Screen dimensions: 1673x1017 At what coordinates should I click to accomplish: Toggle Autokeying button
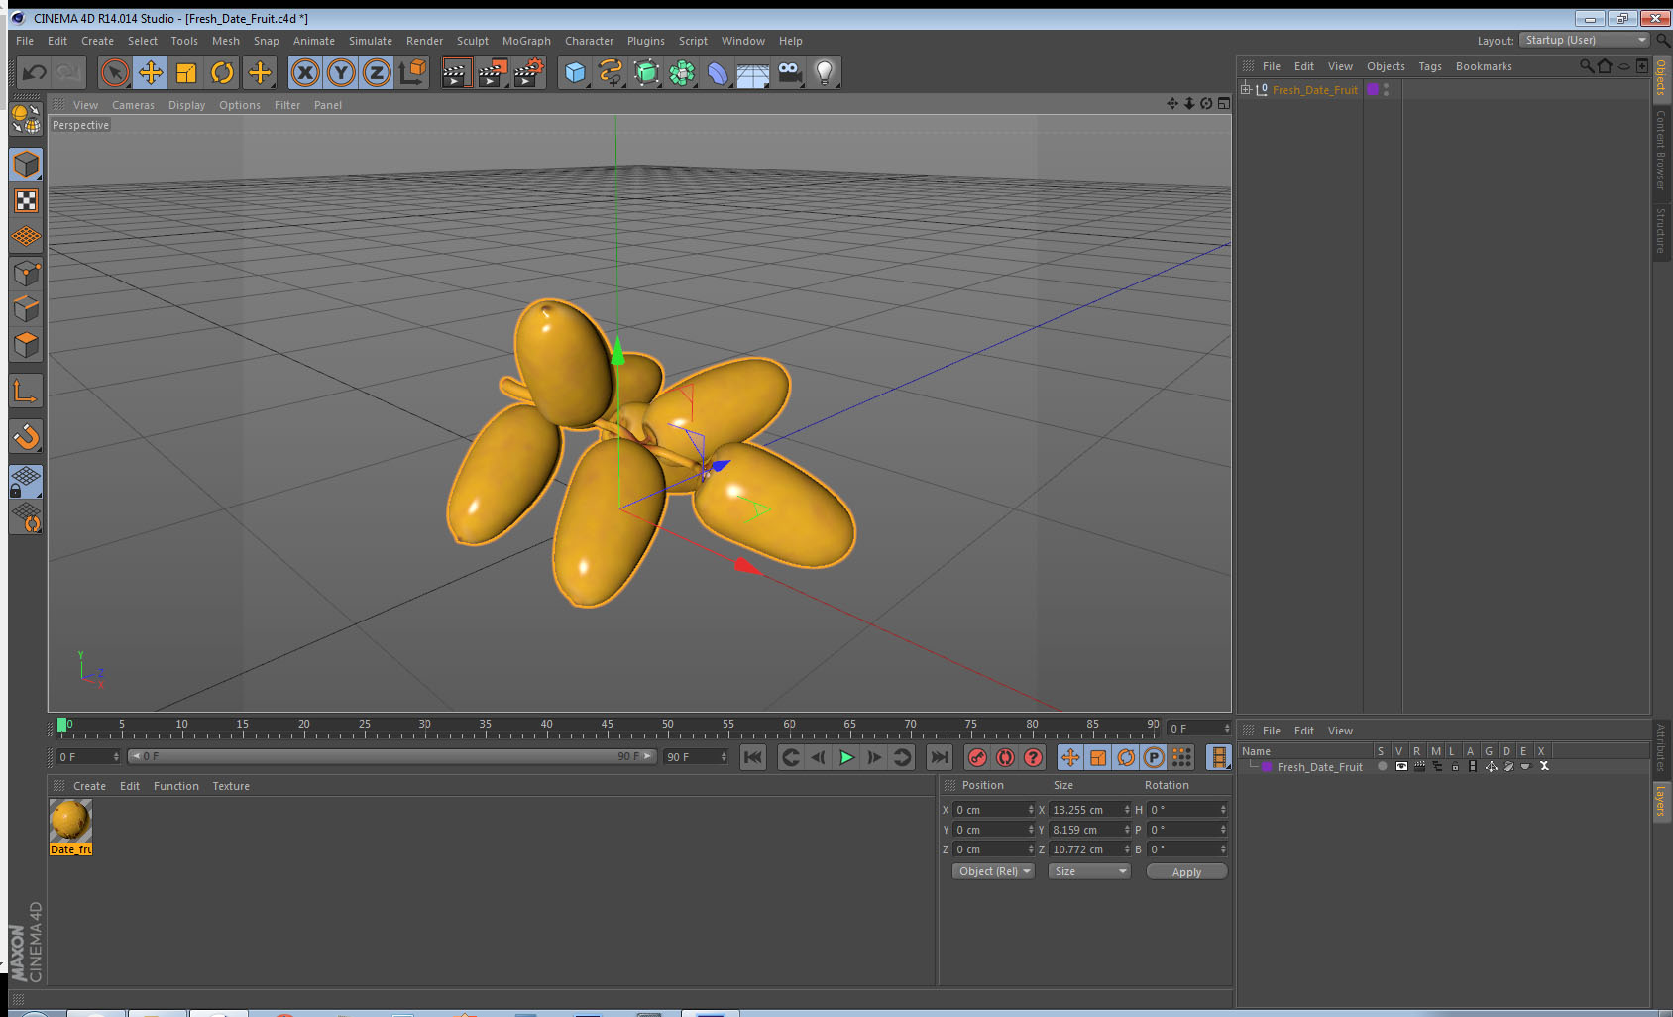1005,757
